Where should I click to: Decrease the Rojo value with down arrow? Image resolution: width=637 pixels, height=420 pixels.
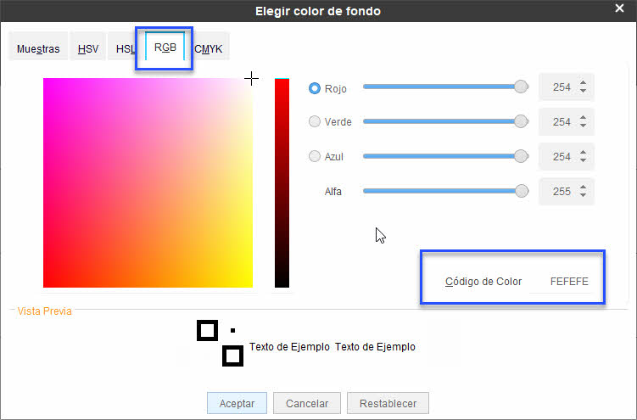click(584, 91)
